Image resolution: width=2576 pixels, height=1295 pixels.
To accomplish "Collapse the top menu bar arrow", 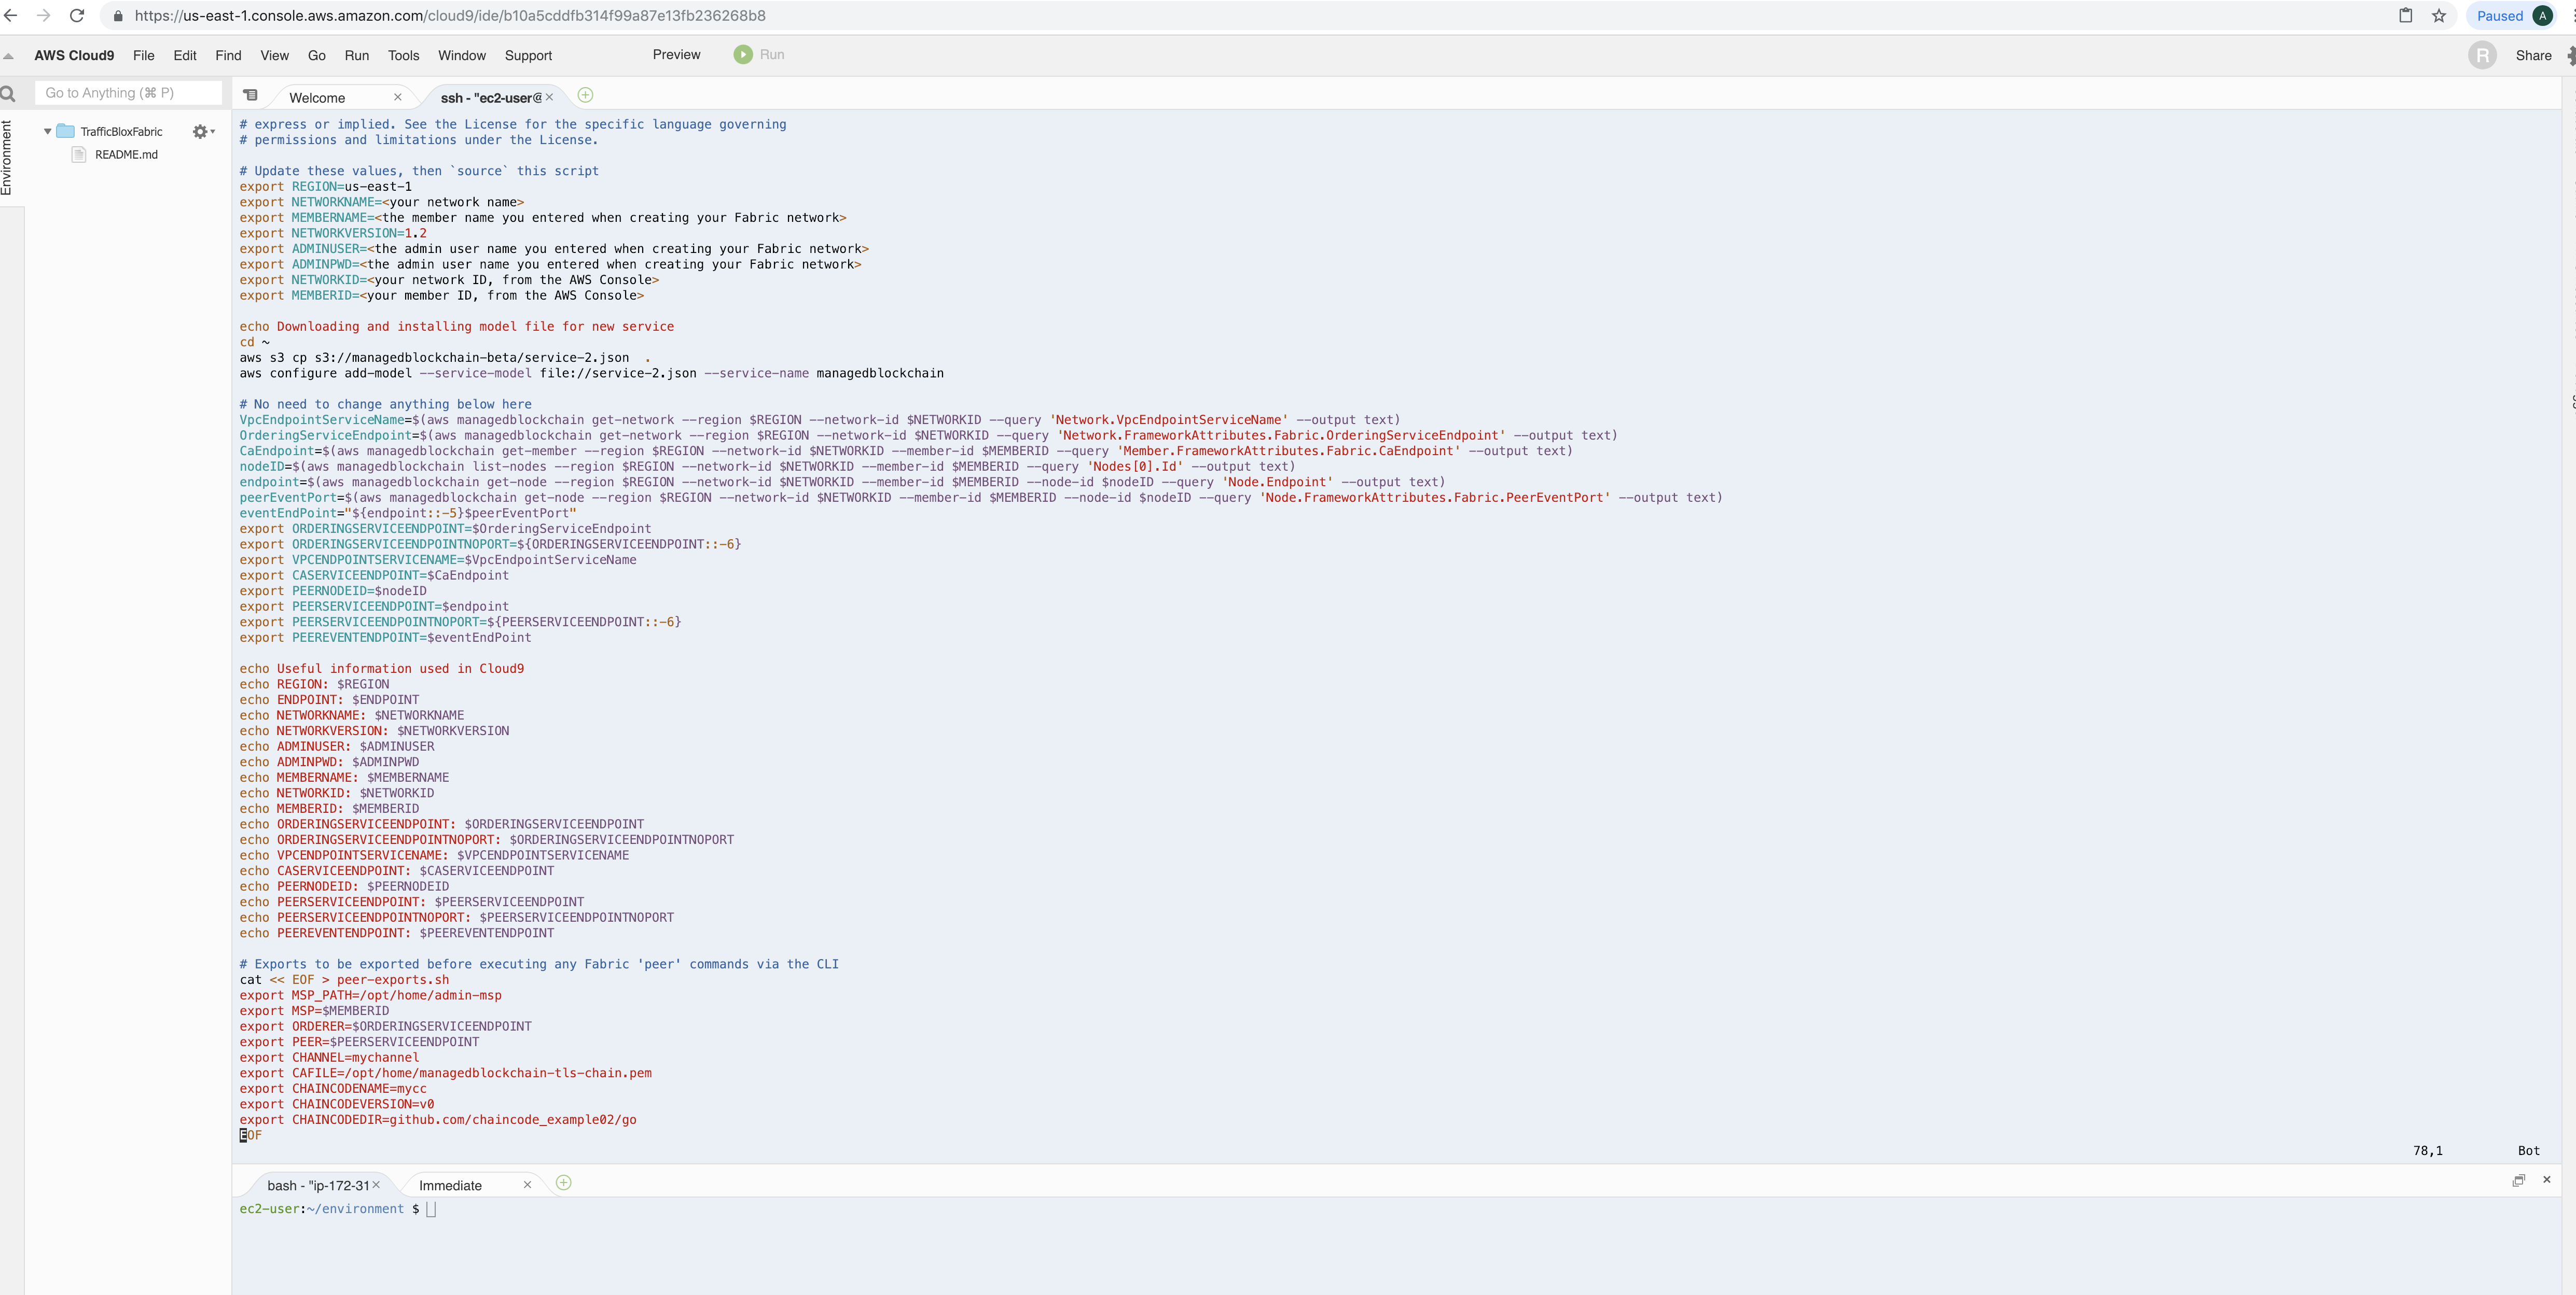I will point(9,56).
